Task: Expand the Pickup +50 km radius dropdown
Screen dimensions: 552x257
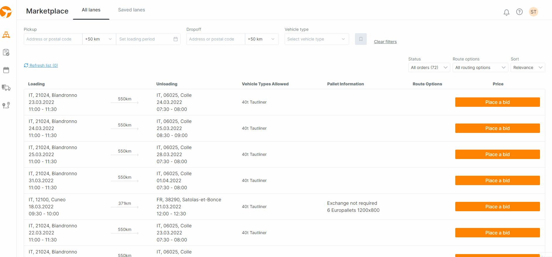Action: pyautogui.click(x=99, y=39)
